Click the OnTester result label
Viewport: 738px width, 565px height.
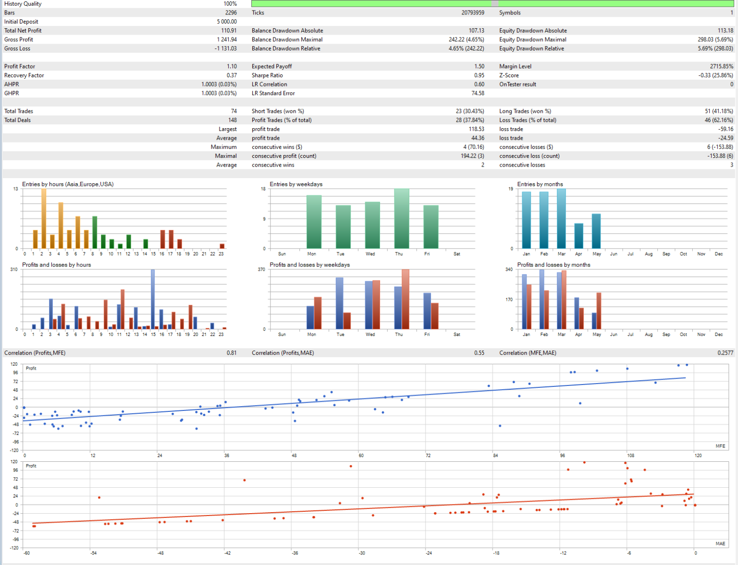point(517,84)
